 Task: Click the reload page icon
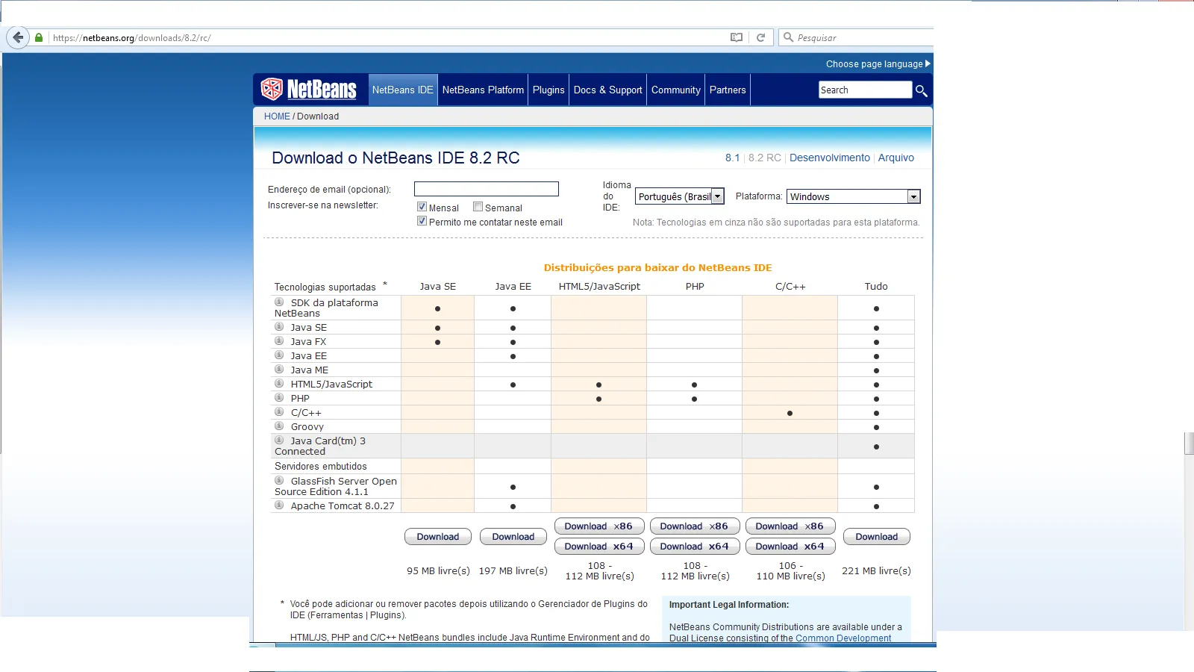point(760,37)
